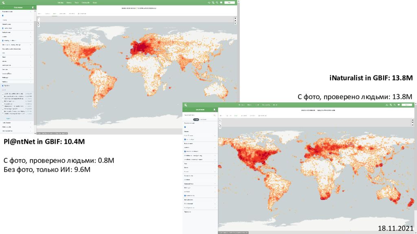The image size is (417, 234).
Task: Click Occurrences header in Pl@ntNet window sidebar
Action: (x=18, y=8)
